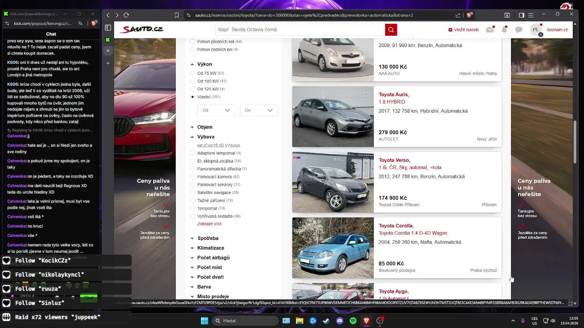Favorite the Toyota Auris listing heart
The height and width of the screenshot is (328, 584).
pos(365,94)
